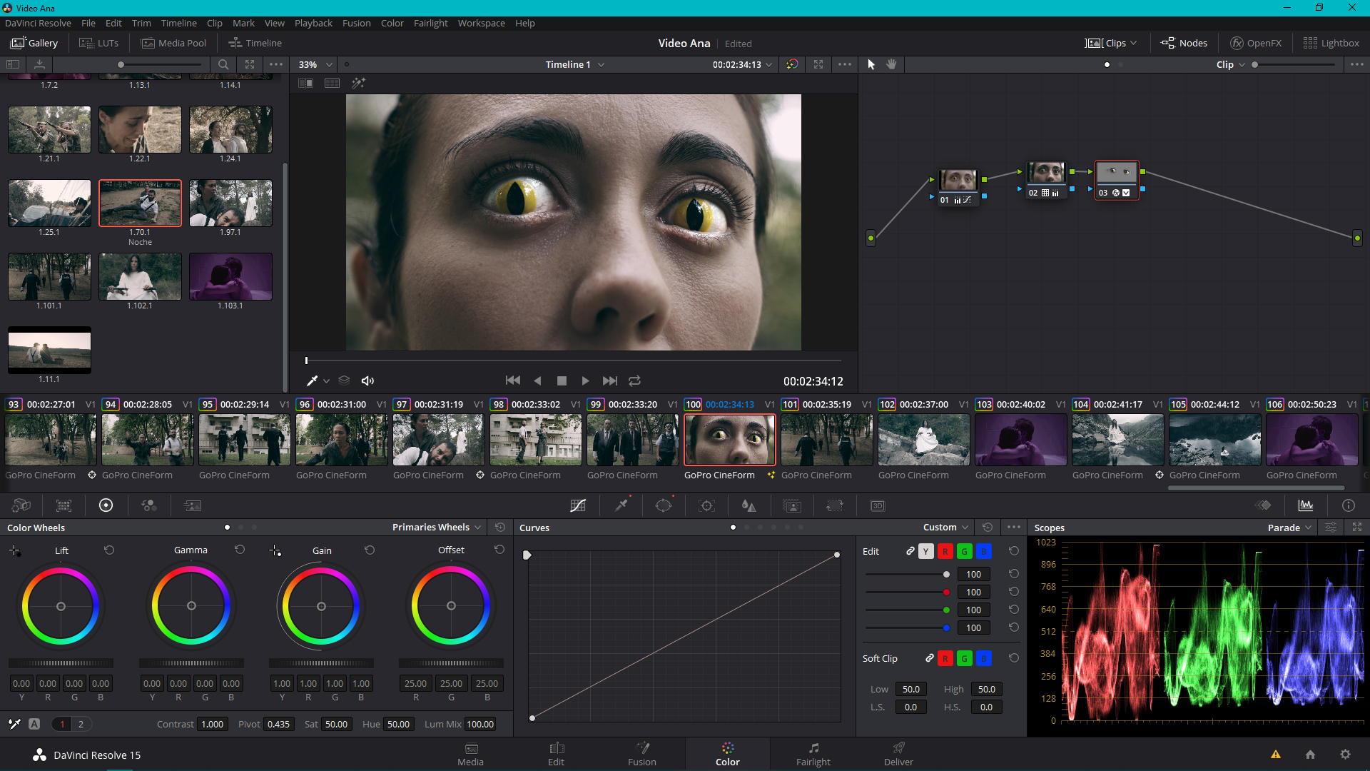Open the Color Match palette
The image size is (1370, 771).
tap(64, 505)
